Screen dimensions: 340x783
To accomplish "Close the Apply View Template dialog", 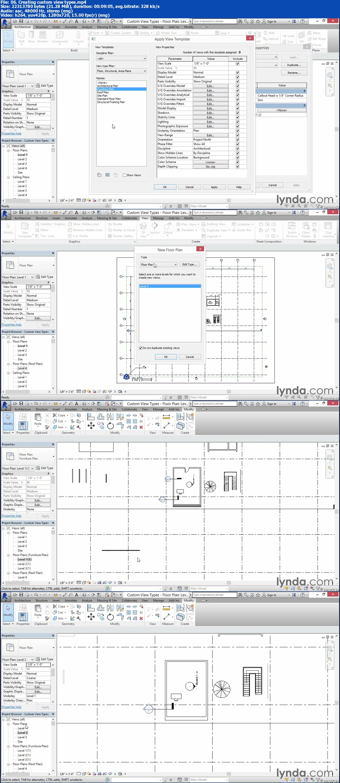I will click(250, 38).
